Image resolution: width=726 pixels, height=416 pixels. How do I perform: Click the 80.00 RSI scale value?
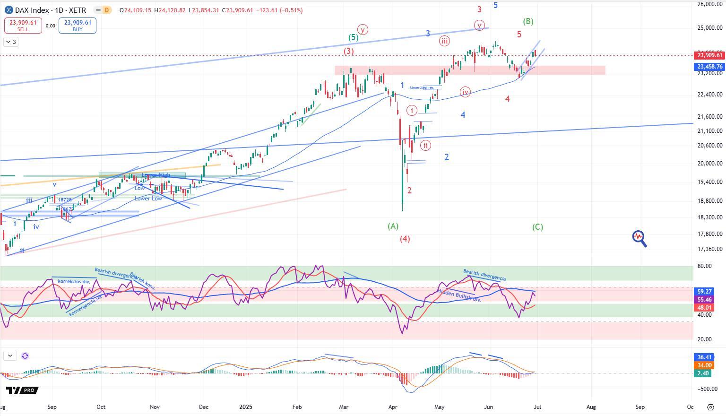[705, 266]
